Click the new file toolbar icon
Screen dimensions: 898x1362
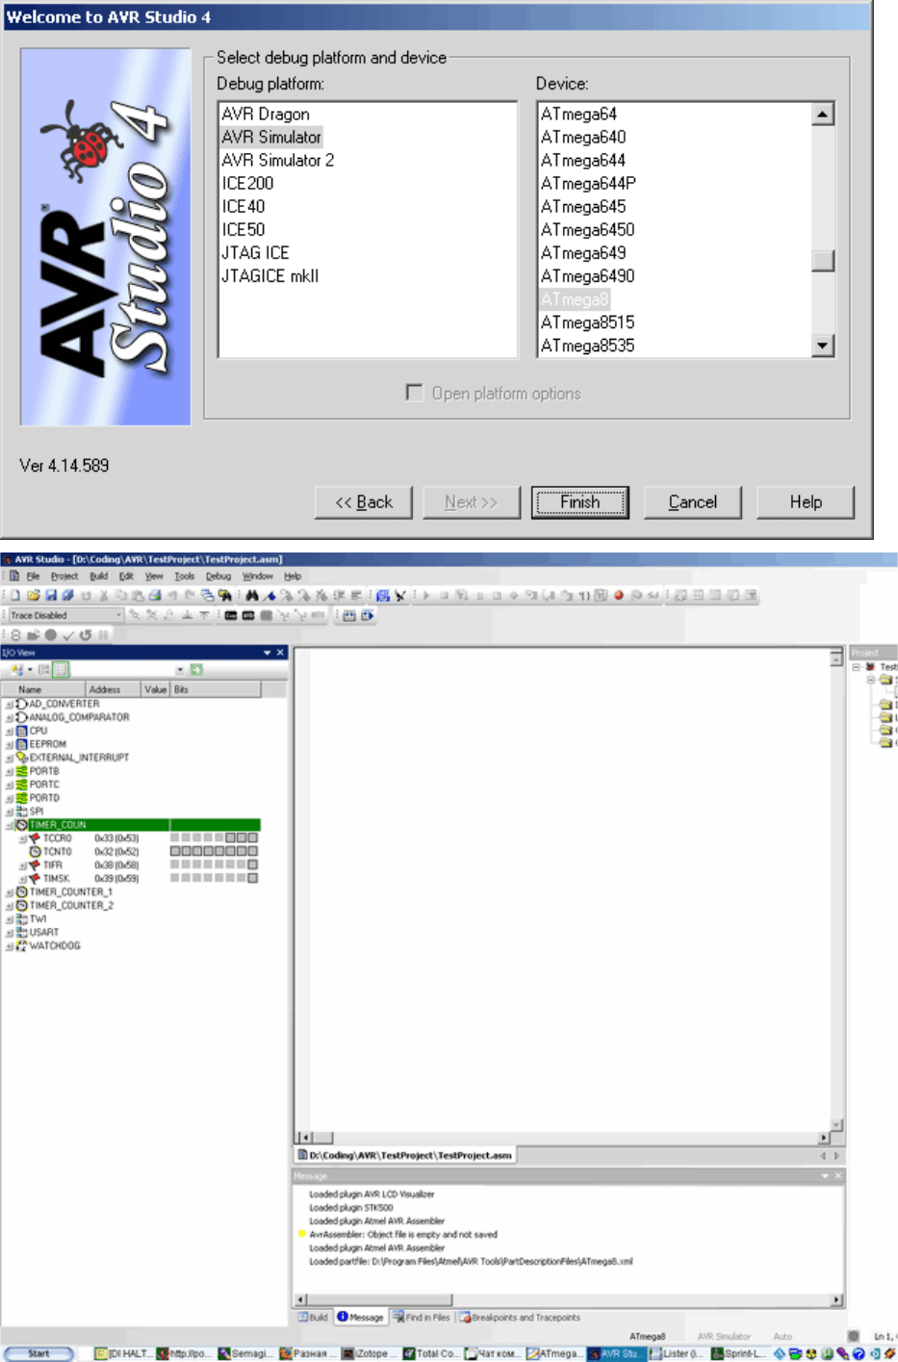(15, 596)
